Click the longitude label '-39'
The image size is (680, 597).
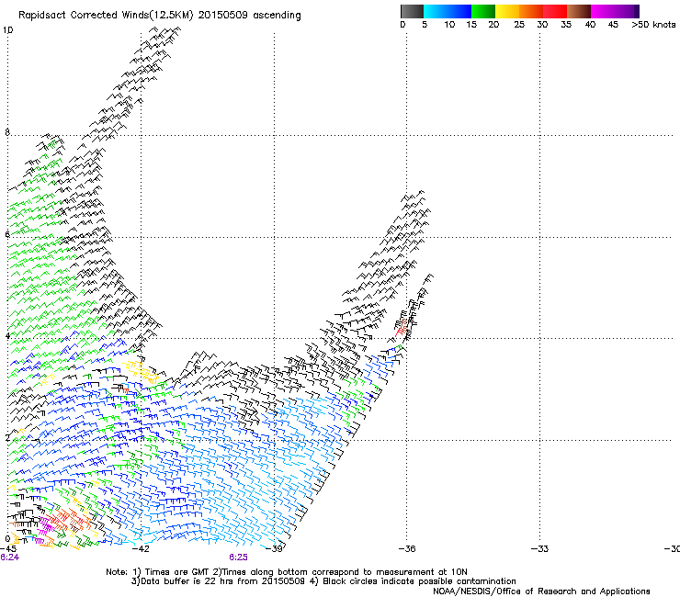coord(274,549)
